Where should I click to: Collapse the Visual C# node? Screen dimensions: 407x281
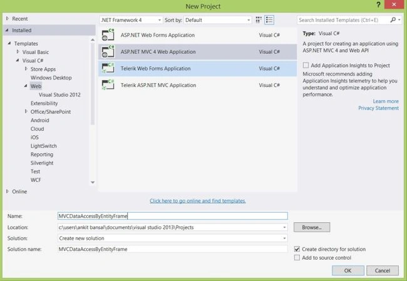[18, 60]
